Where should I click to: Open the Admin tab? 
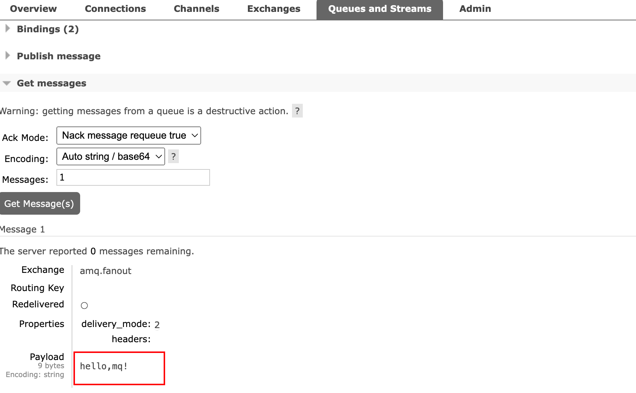point(475,9)
